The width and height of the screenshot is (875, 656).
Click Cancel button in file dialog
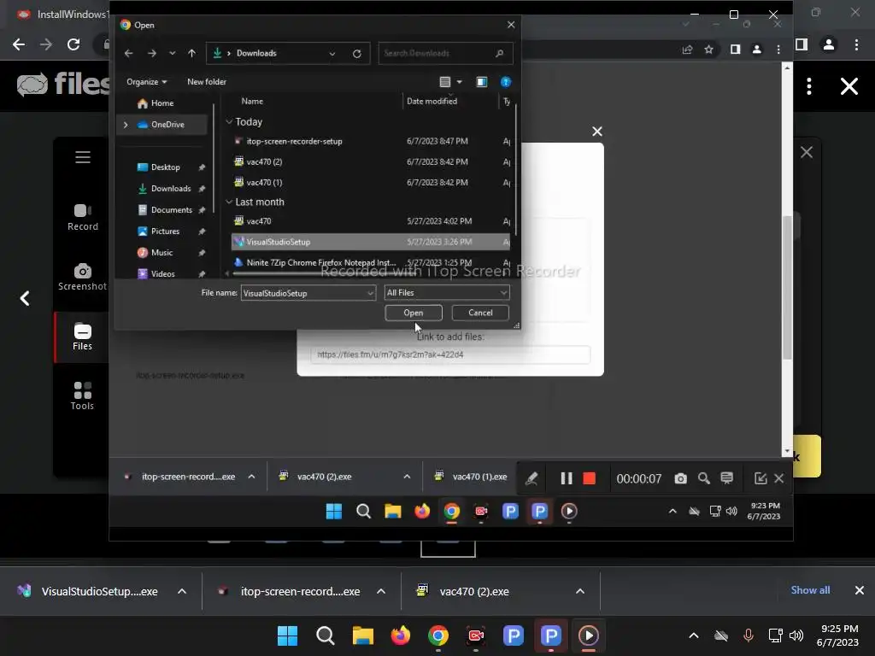coord(480,313)
